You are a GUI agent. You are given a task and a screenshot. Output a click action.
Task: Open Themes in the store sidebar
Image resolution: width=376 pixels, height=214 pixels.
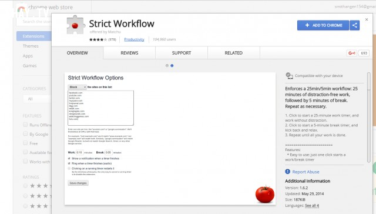tap(31, 46)
